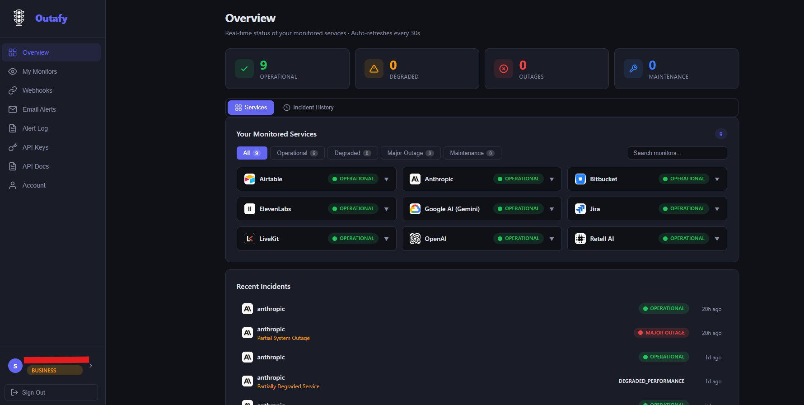Click the Outafy traffic light logo
804x405 pixels.
coord(19,18)
